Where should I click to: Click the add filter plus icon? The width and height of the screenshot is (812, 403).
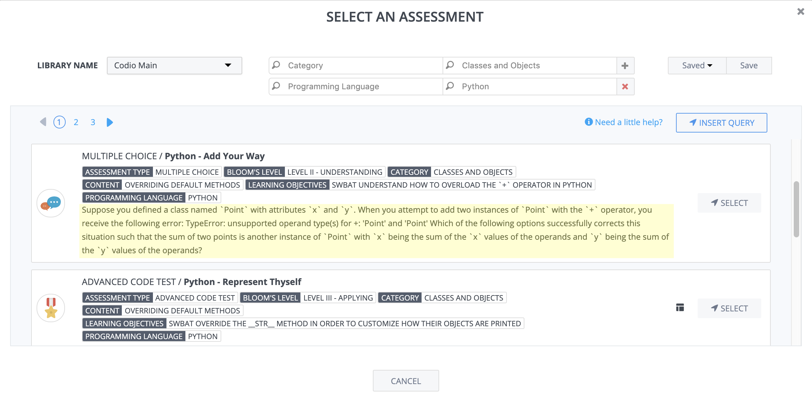coord(625,65)
